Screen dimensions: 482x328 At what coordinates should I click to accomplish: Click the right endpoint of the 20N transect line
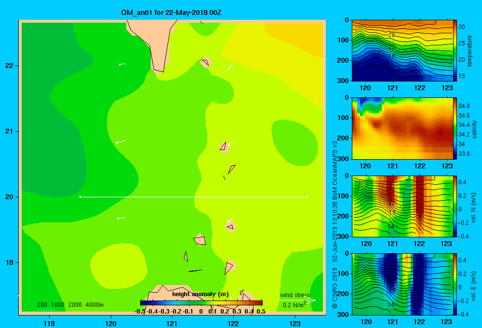[308, 197]
